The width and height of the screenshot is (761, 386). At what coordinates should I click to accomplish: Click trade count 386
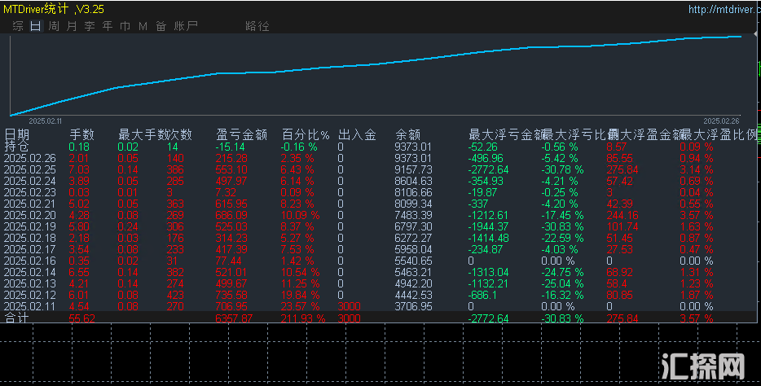[x=174, y=169]
